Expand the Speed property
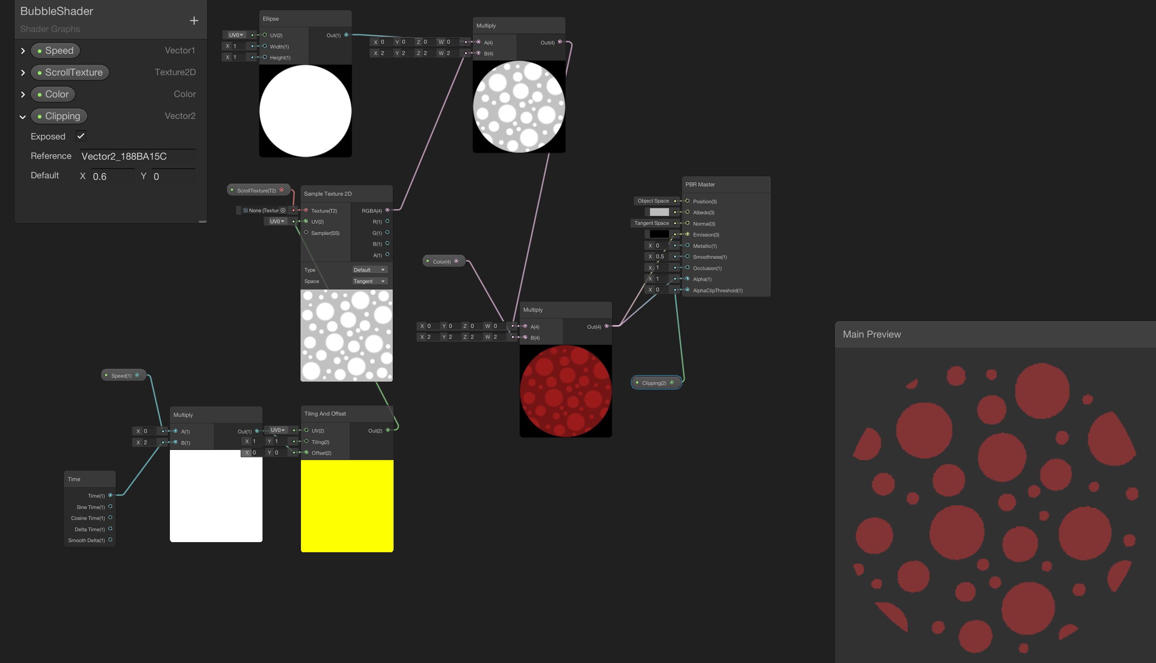 click(x=23, y=51)
